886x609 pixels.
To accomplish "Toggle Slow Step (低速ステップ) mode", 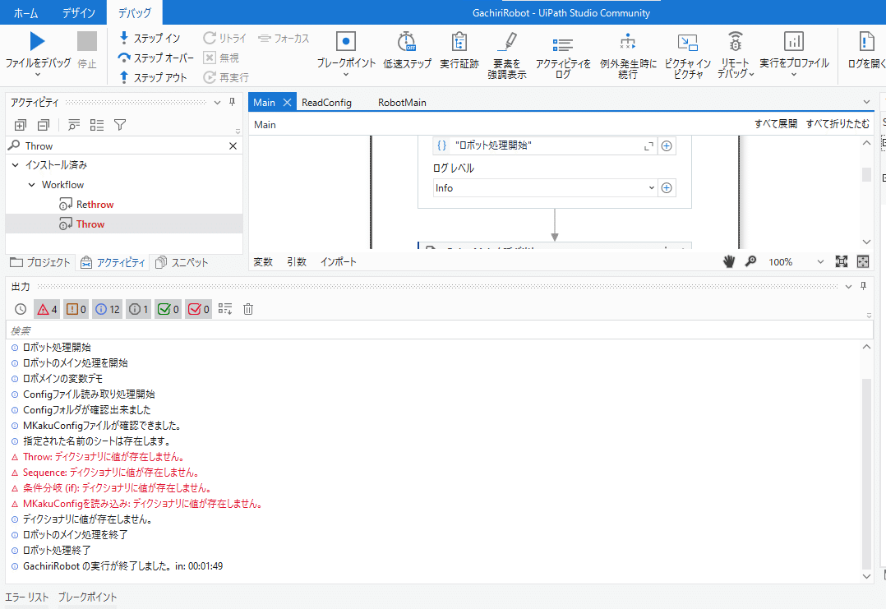I will tap(407, 49).
